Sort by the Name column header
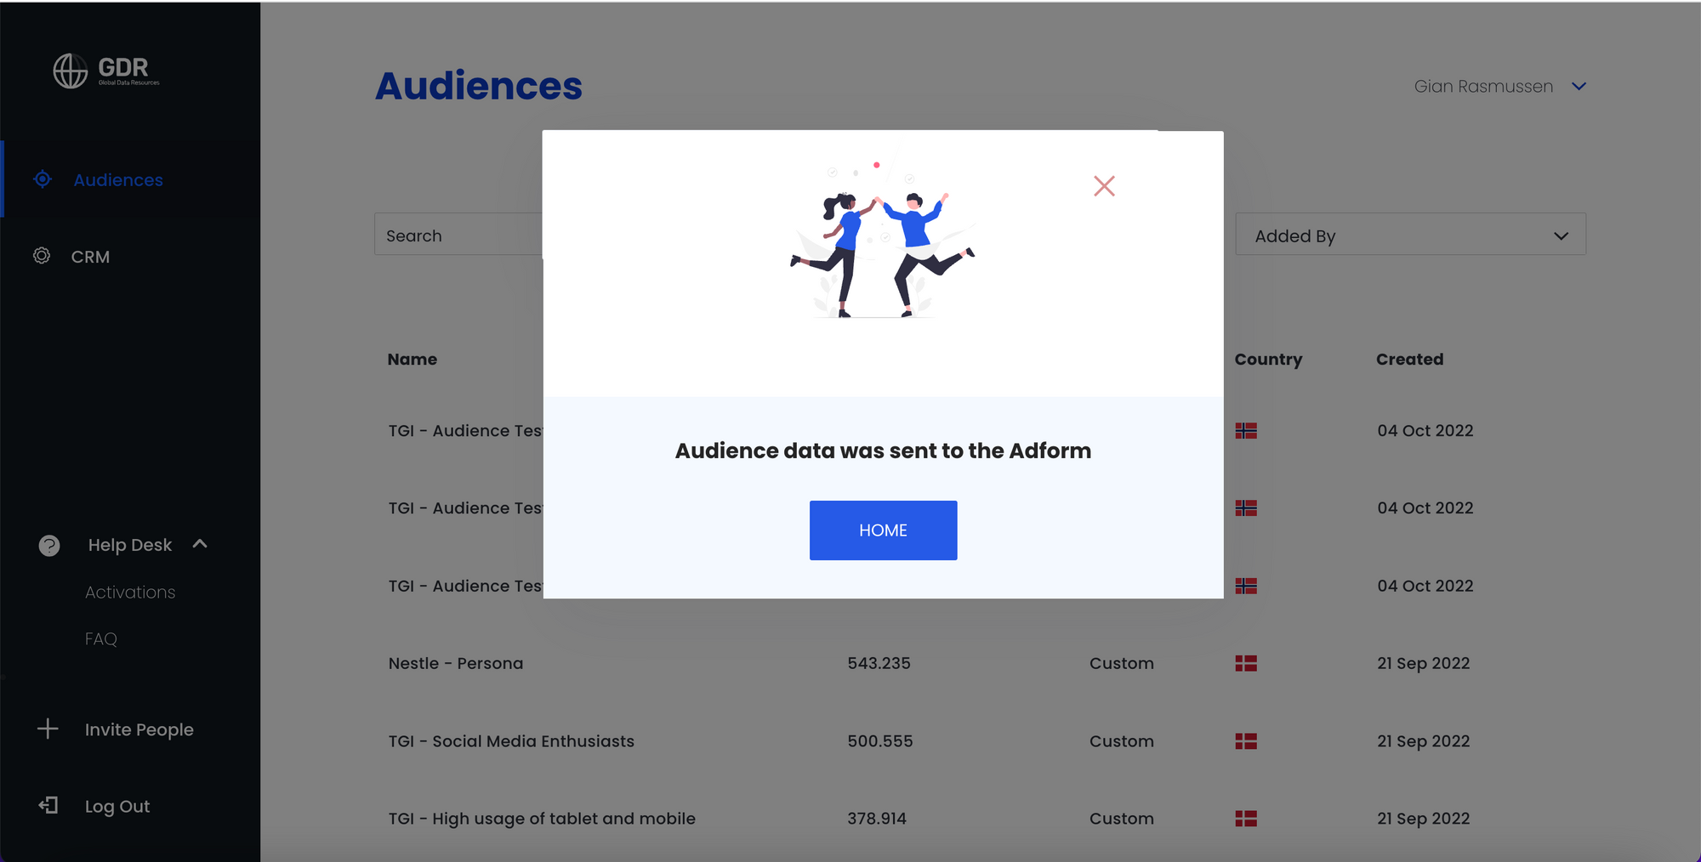The width and height of the screenshot is (1701, 862). (x=412, y=360)
